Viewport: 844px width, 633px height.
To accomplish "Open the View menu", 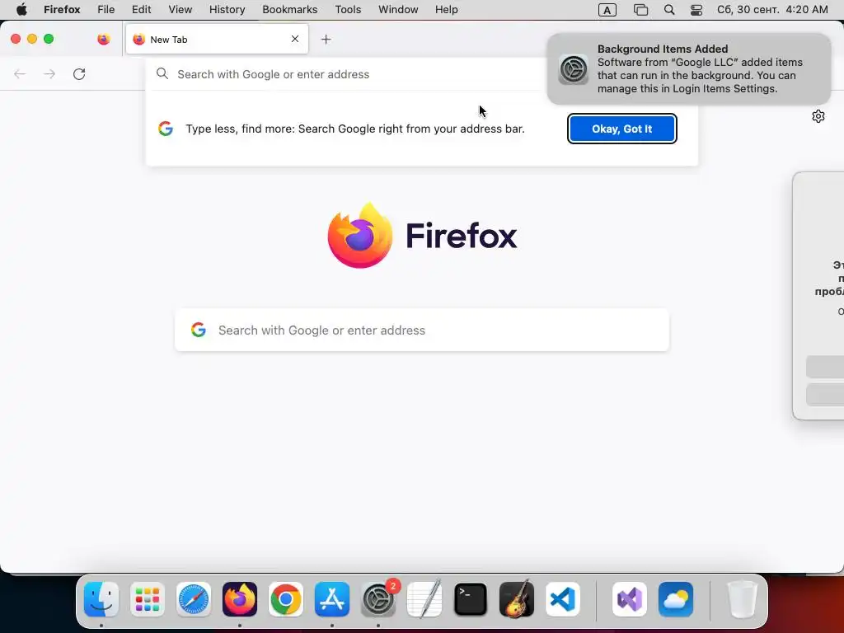I will pos(181,10).
